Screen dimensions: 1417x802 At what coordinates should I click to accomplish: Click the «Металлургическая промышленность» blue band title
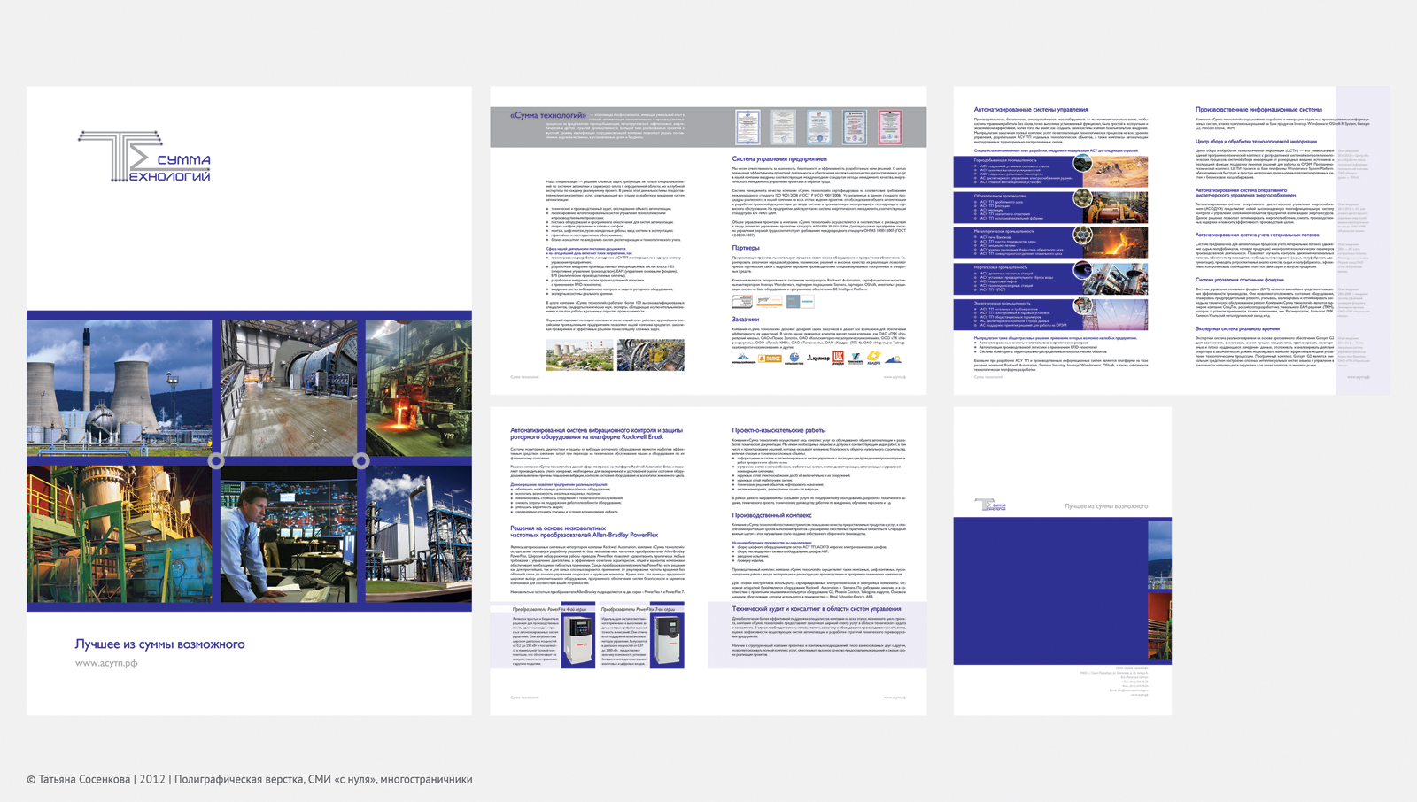[1004, 231]
